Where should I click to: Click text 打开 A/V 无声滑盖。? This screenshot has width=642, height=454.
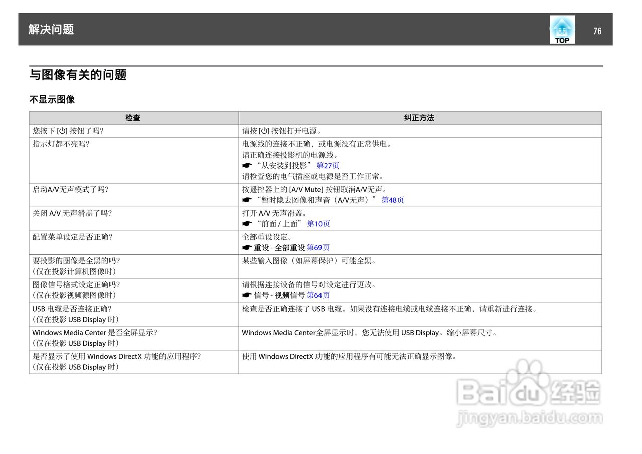click(275, 213)
